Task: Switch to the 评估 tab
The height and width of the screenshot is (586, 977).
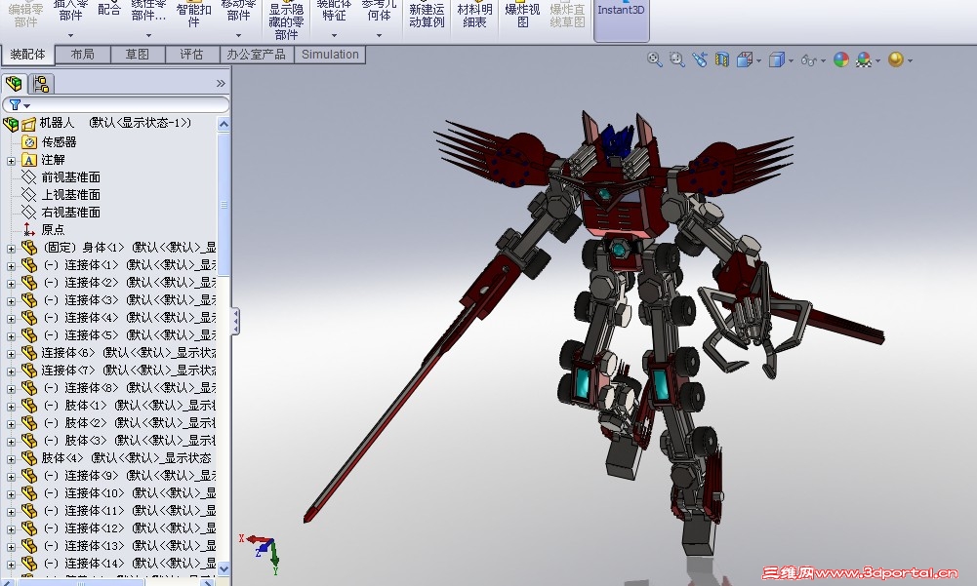Action: click(192, 55)
